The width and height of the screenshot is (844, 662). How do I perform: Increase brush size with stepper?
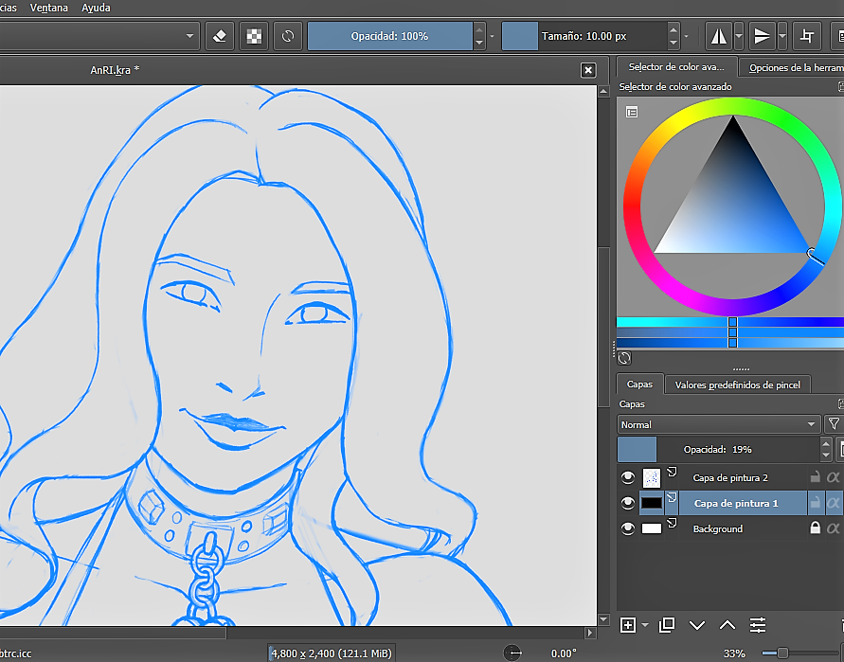click(x=673, y=29)
